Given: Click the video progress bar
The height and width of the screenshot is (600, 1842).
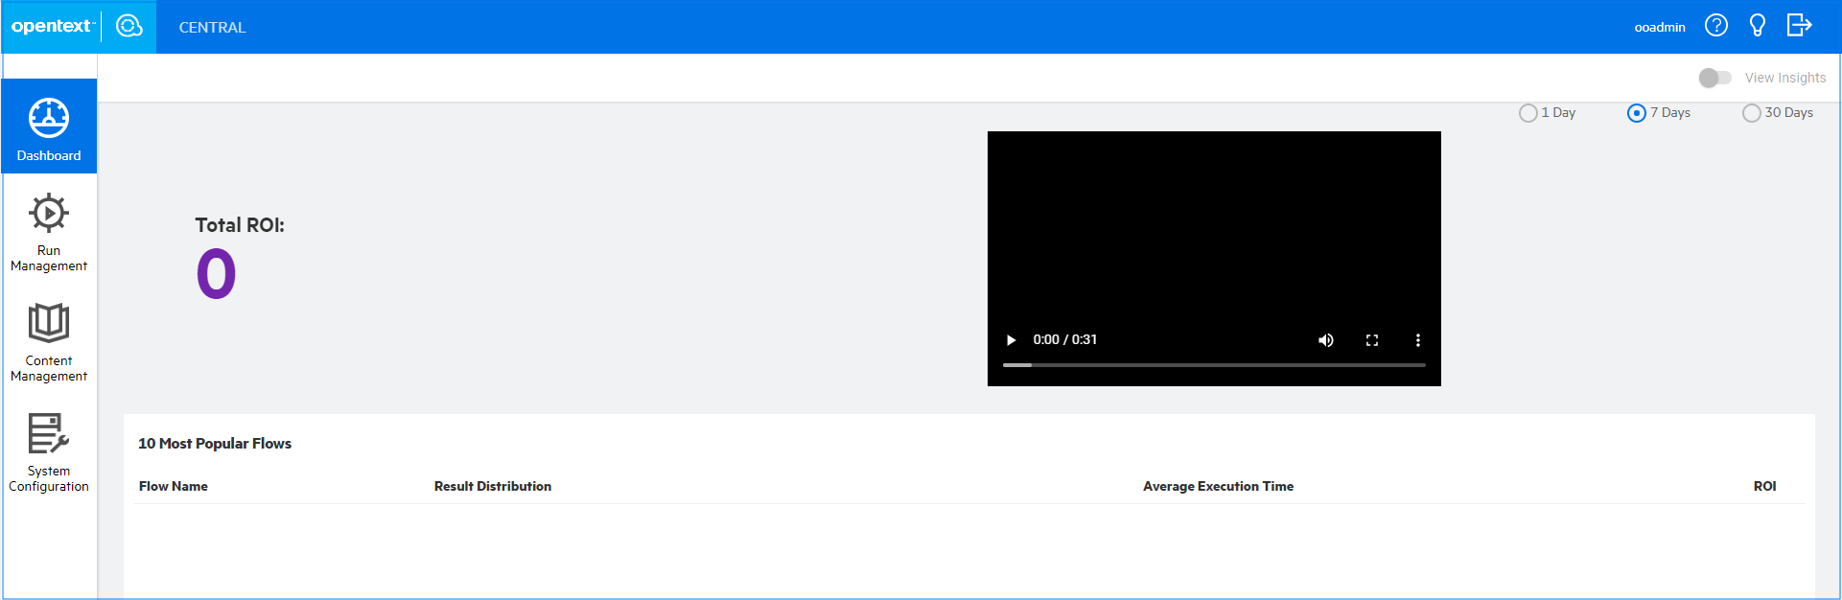Looking at the screenshot, I should point(1214,365).
